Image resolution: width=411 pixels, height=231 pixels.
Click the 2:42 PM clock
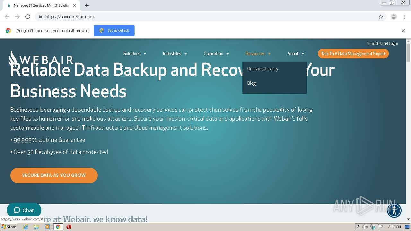394,227
